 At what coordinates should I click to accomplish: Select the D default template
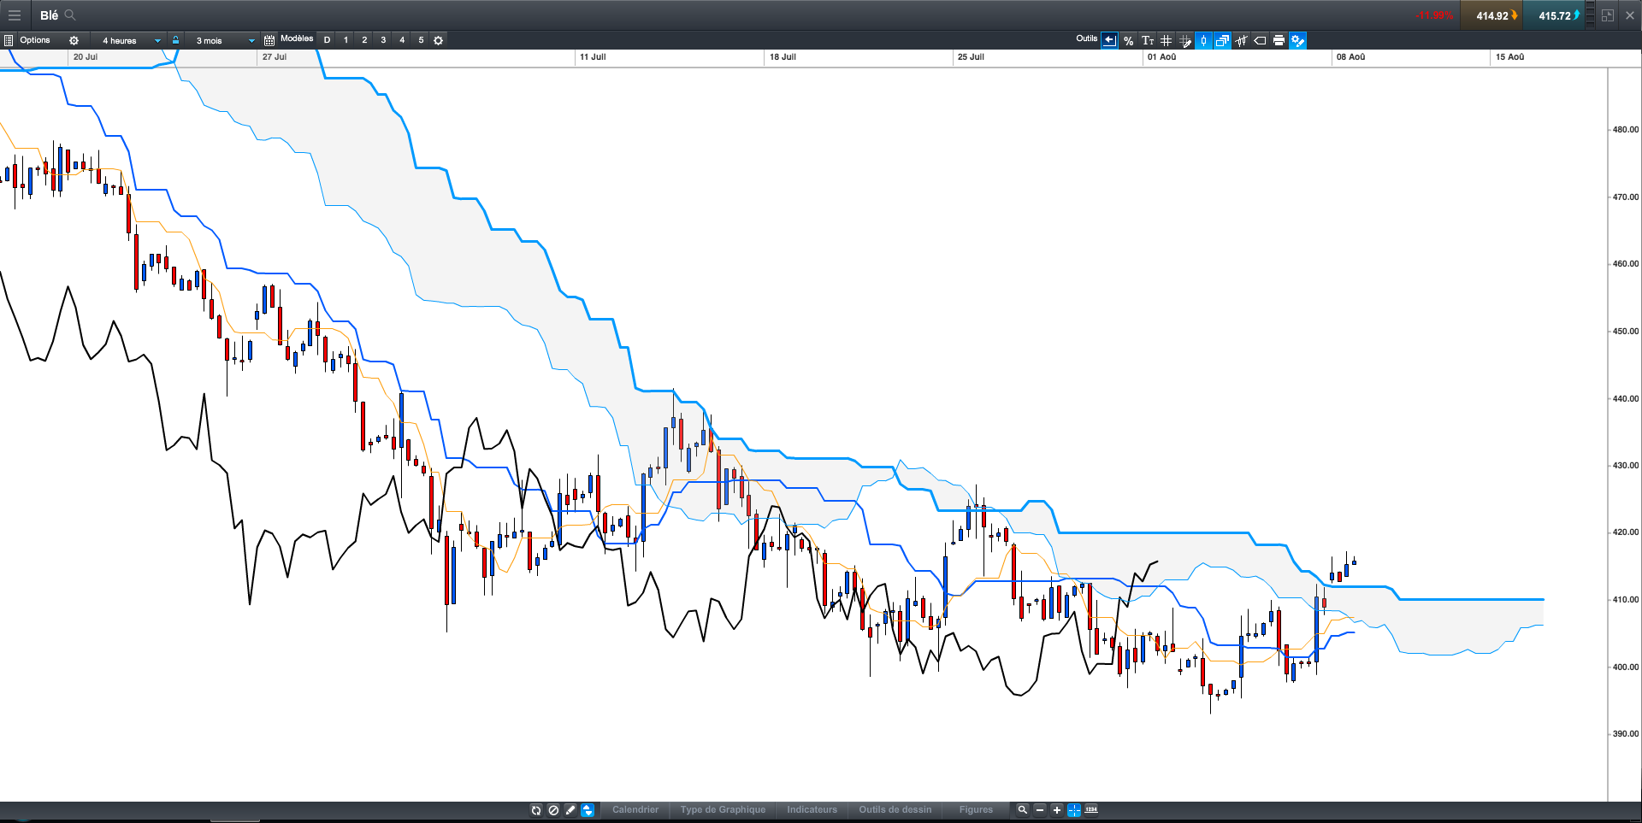(327, 40)
